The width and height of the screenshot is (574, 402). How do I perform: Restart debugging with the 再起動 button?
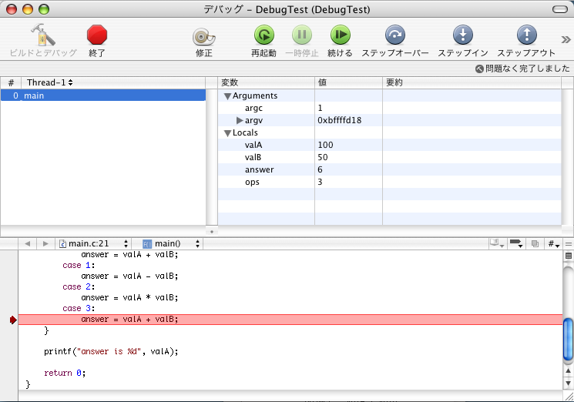[264, 35]
